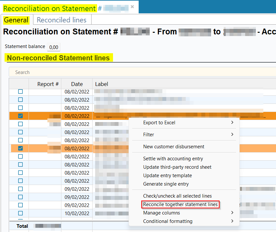Viewport: 276px width, 232px height.
Task: Select New customer disbursement menu entry
Action: pos(174,147)
